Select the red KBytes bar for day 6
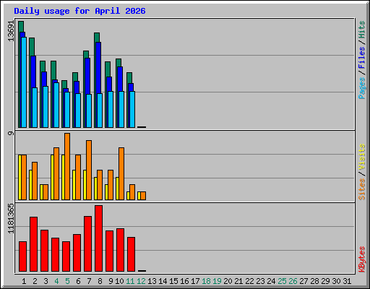370x289 pixels. click(77, 253)
